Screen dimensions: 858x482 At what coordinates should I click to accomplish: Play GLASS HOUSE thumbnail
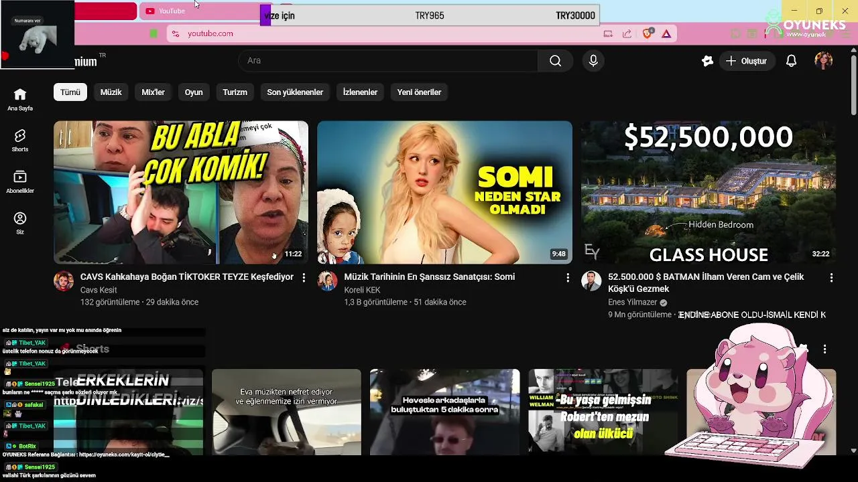[x=709, y=192]
